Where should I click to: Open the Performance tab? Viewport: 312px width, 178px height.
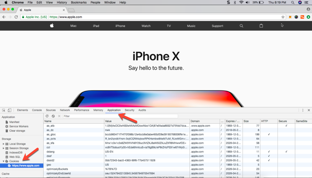coord(82,110)
